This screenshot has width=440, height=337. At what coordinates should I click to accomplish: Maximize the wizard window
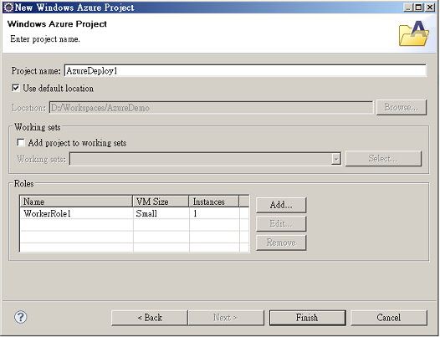pyautogui.click(x=418, y=8)
